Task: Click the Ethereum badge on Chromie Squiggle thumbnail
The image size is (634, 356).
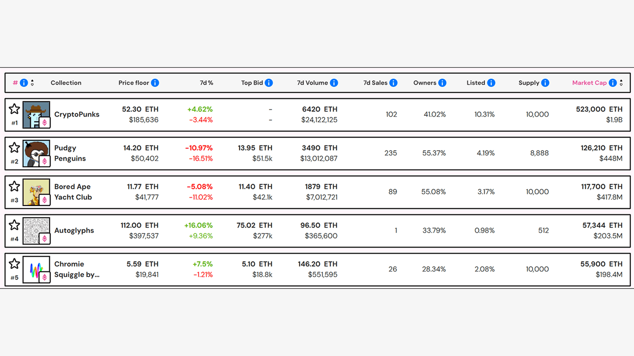Action: [x=45, y=278]
